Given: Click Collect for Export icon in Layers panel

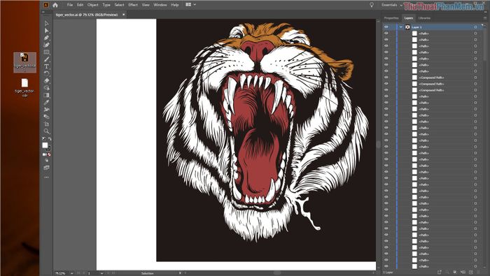Looking at the screenshot, I should point(440,273).
